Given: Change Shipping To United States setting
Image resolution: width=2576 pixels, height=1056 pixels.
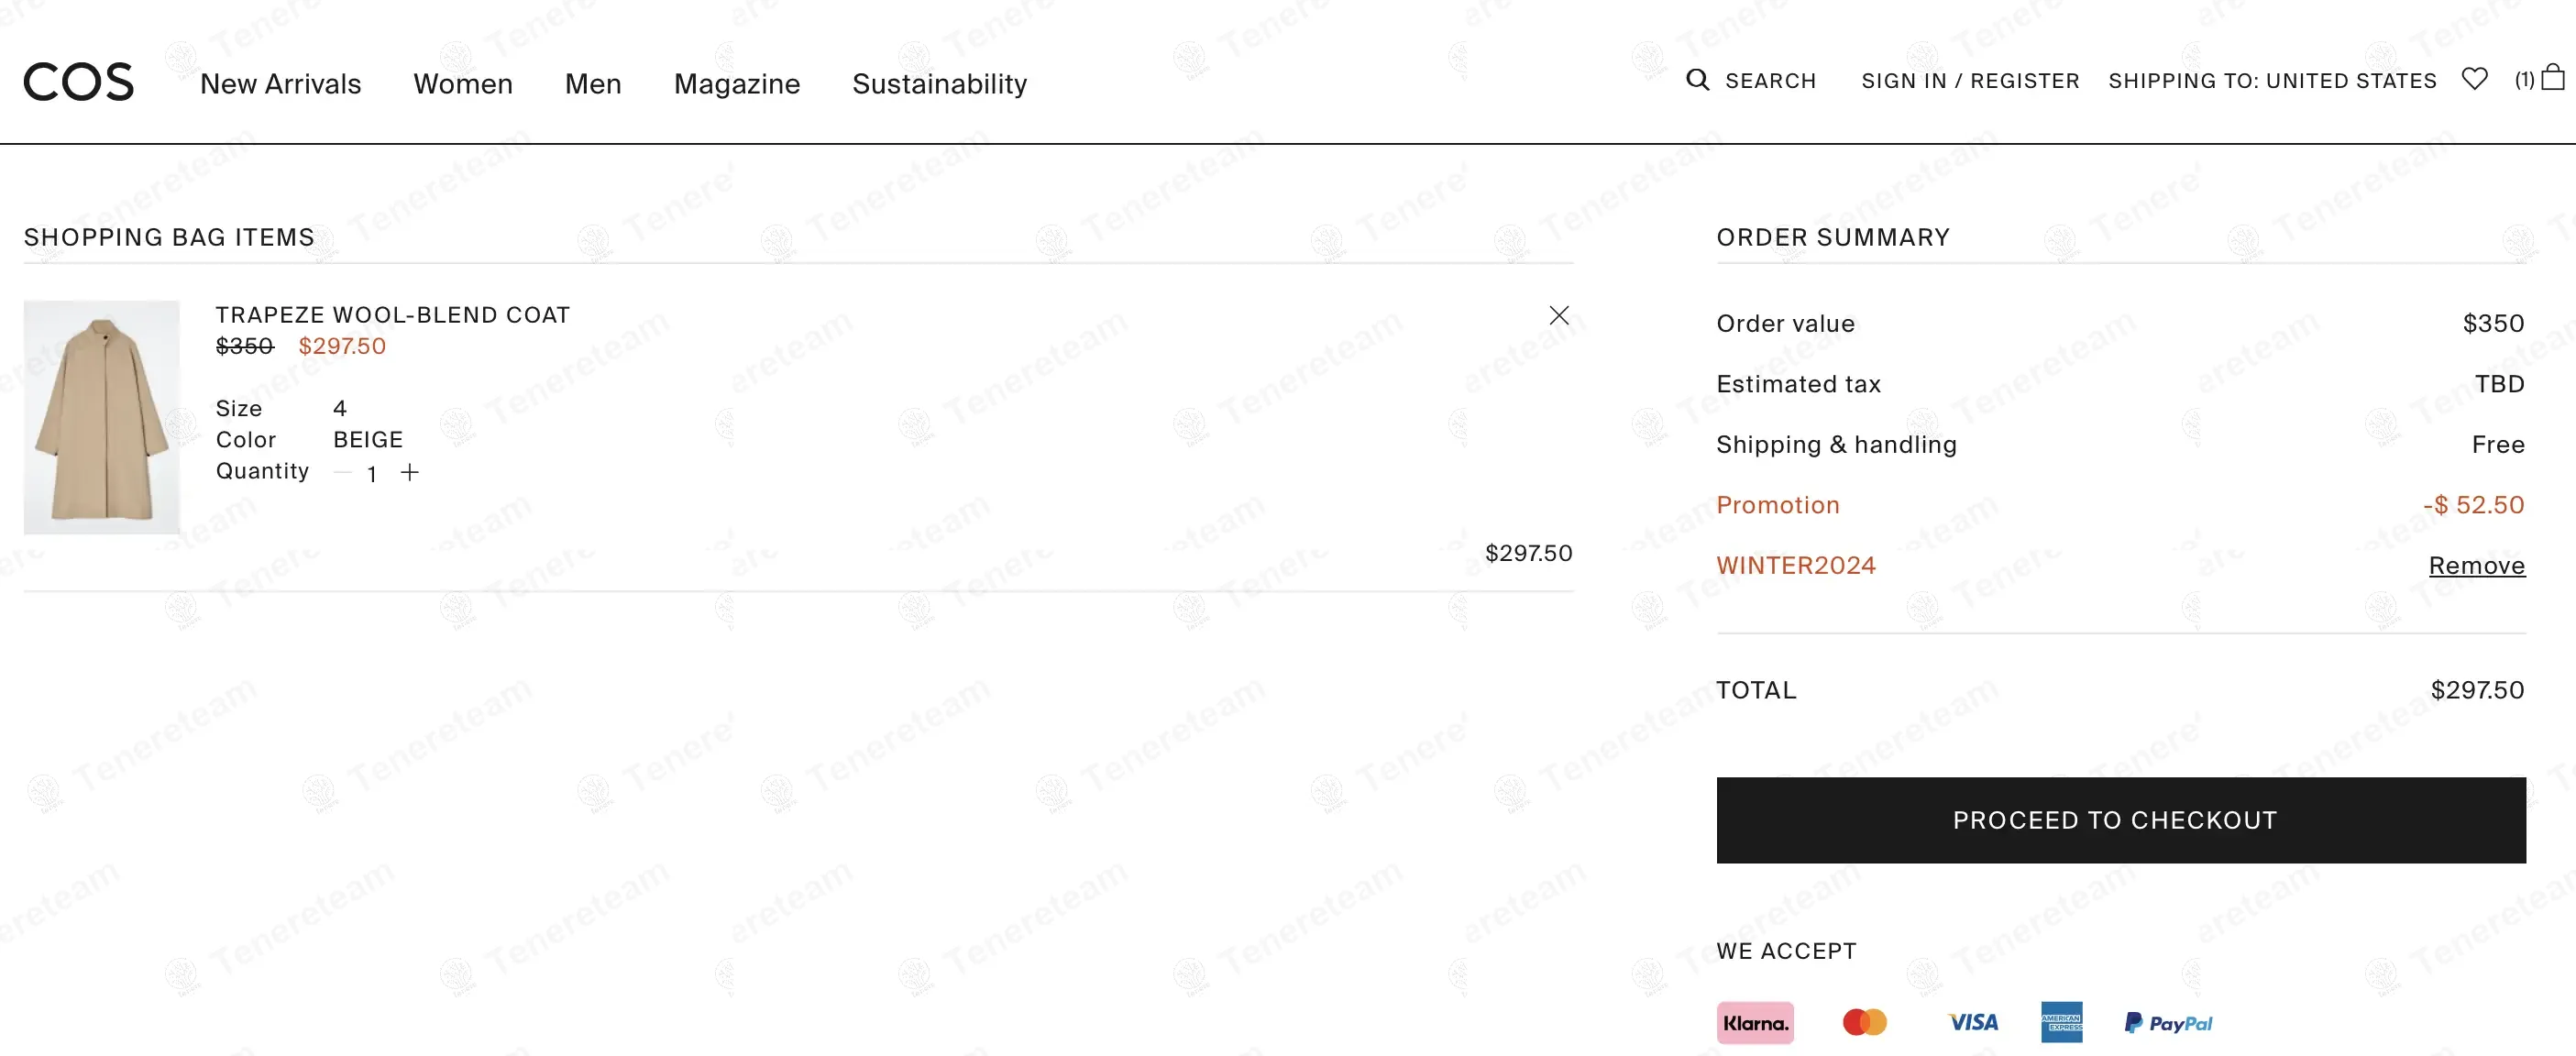Looking at the screenshot, I should point(2272,81).
